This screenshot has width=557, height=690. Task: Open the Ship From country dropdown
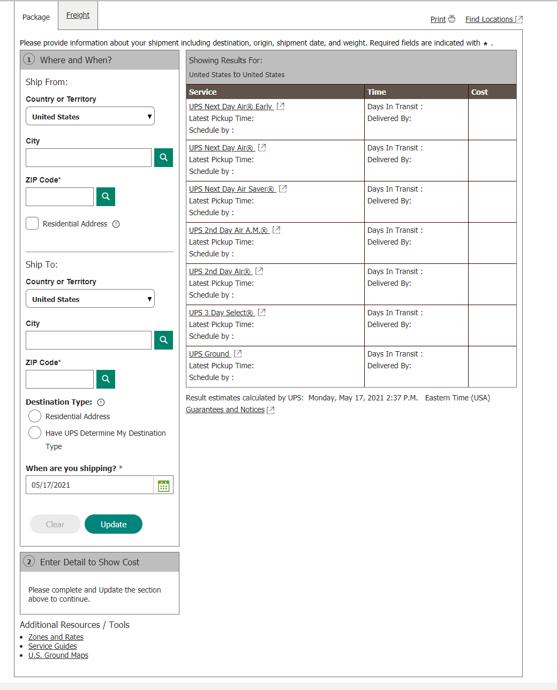click(x=89, y=116)
